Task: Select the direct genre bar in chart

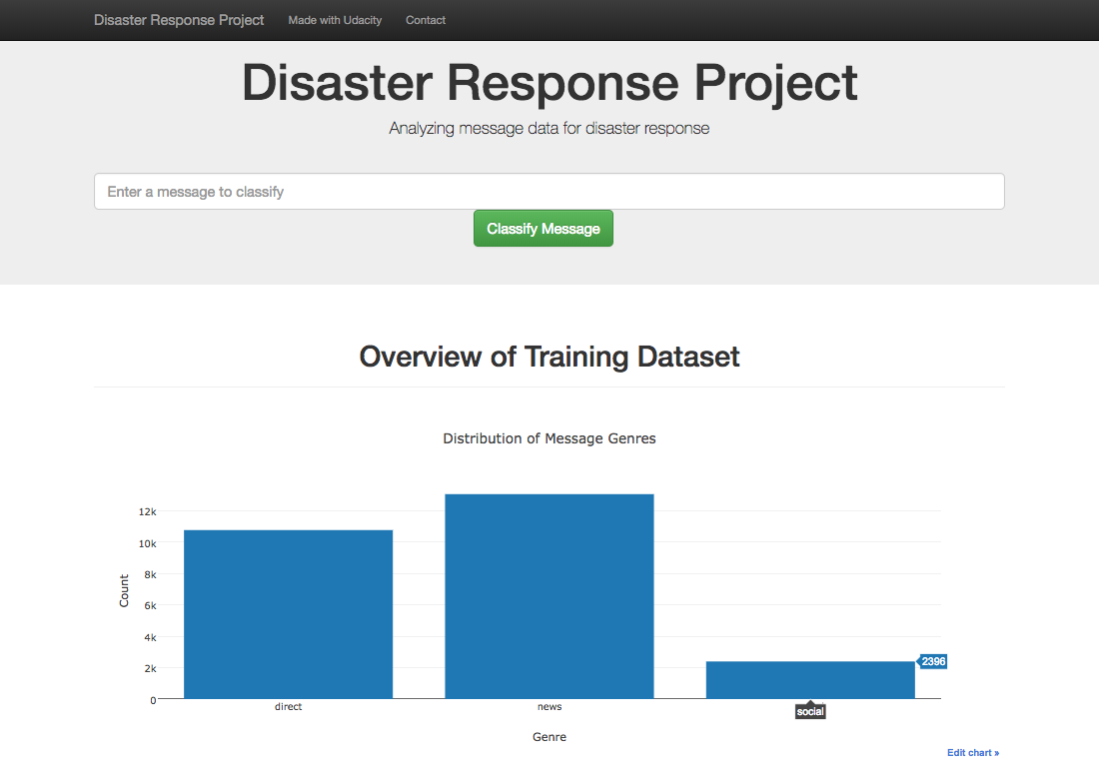Action: (x=288, y=614)
